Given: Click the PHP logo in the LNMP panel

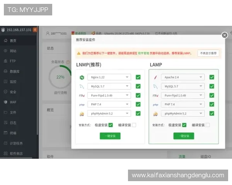Looking at the screenshot, I should (82, 104).
